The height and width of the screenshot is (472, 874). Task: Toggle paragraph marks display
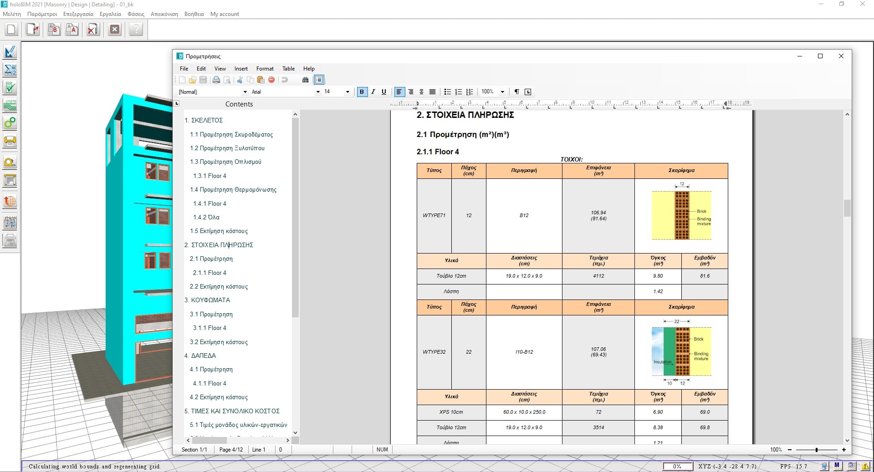coord(517,92)
